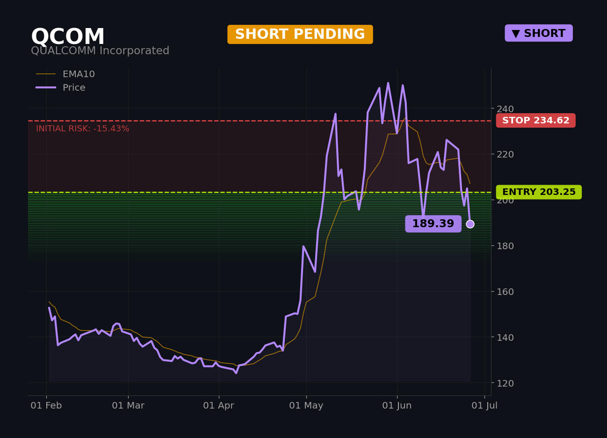Click the 189.39 current price label
This screenshot has height=438, width=607.
[433, 224]
